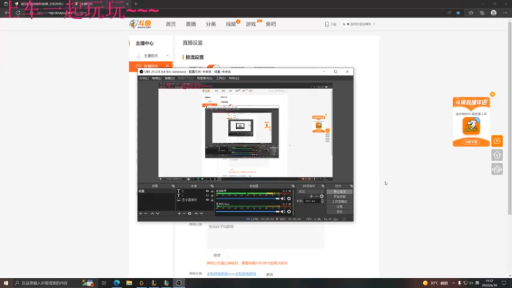Click 工作室模式 in OBS controls
The image size is (512, 288).
point(339,202)
